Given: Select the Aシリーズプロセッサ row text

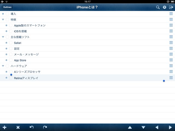Looking at the screenshot, I should coord(27,72).
